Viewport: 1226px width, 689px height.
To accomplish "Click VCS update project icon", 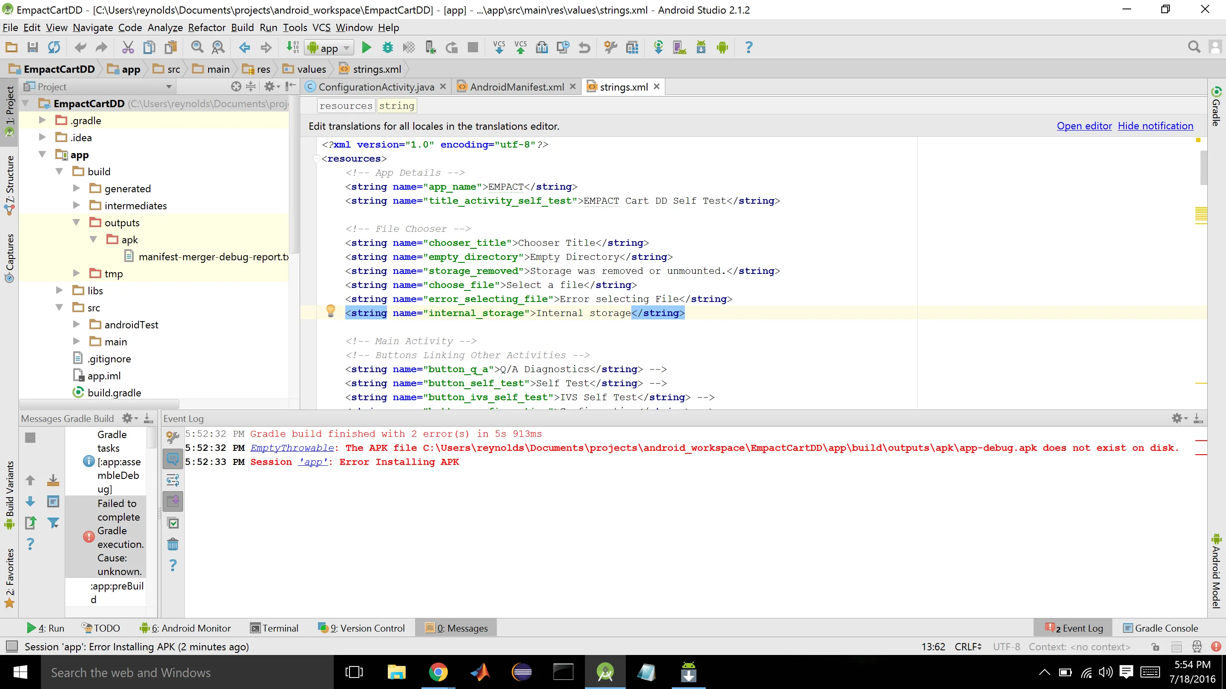I will (x=499, y=47).
